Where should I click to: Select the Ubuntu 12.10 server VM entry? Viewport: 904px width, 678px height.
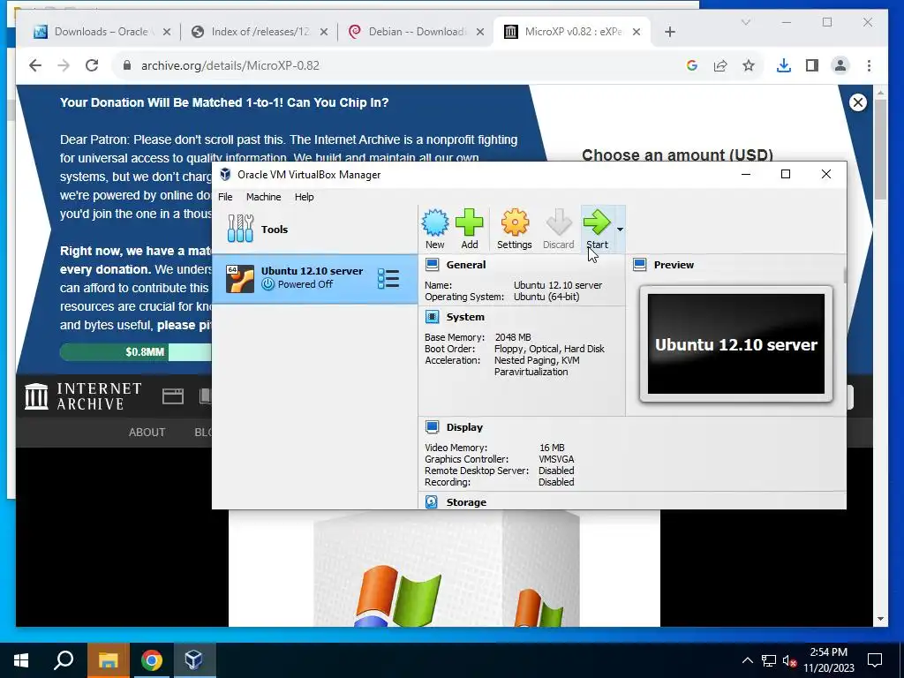coord(315,279)
